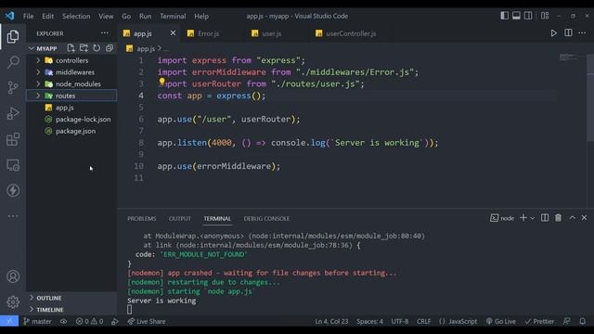Viewport: 594px width, 334px height.
Task: Switch to the Error.js editor tab
Action: pos(208,33)
